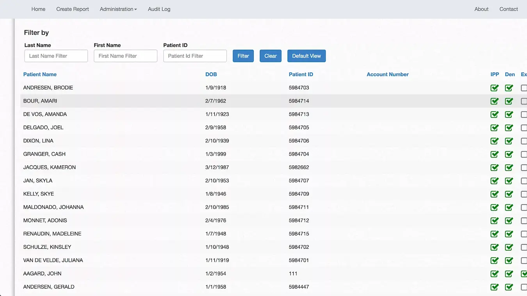Check the Ex box for MONNET, ADONIS
This screenshot has height=296, width=527.
click(524, 220)
